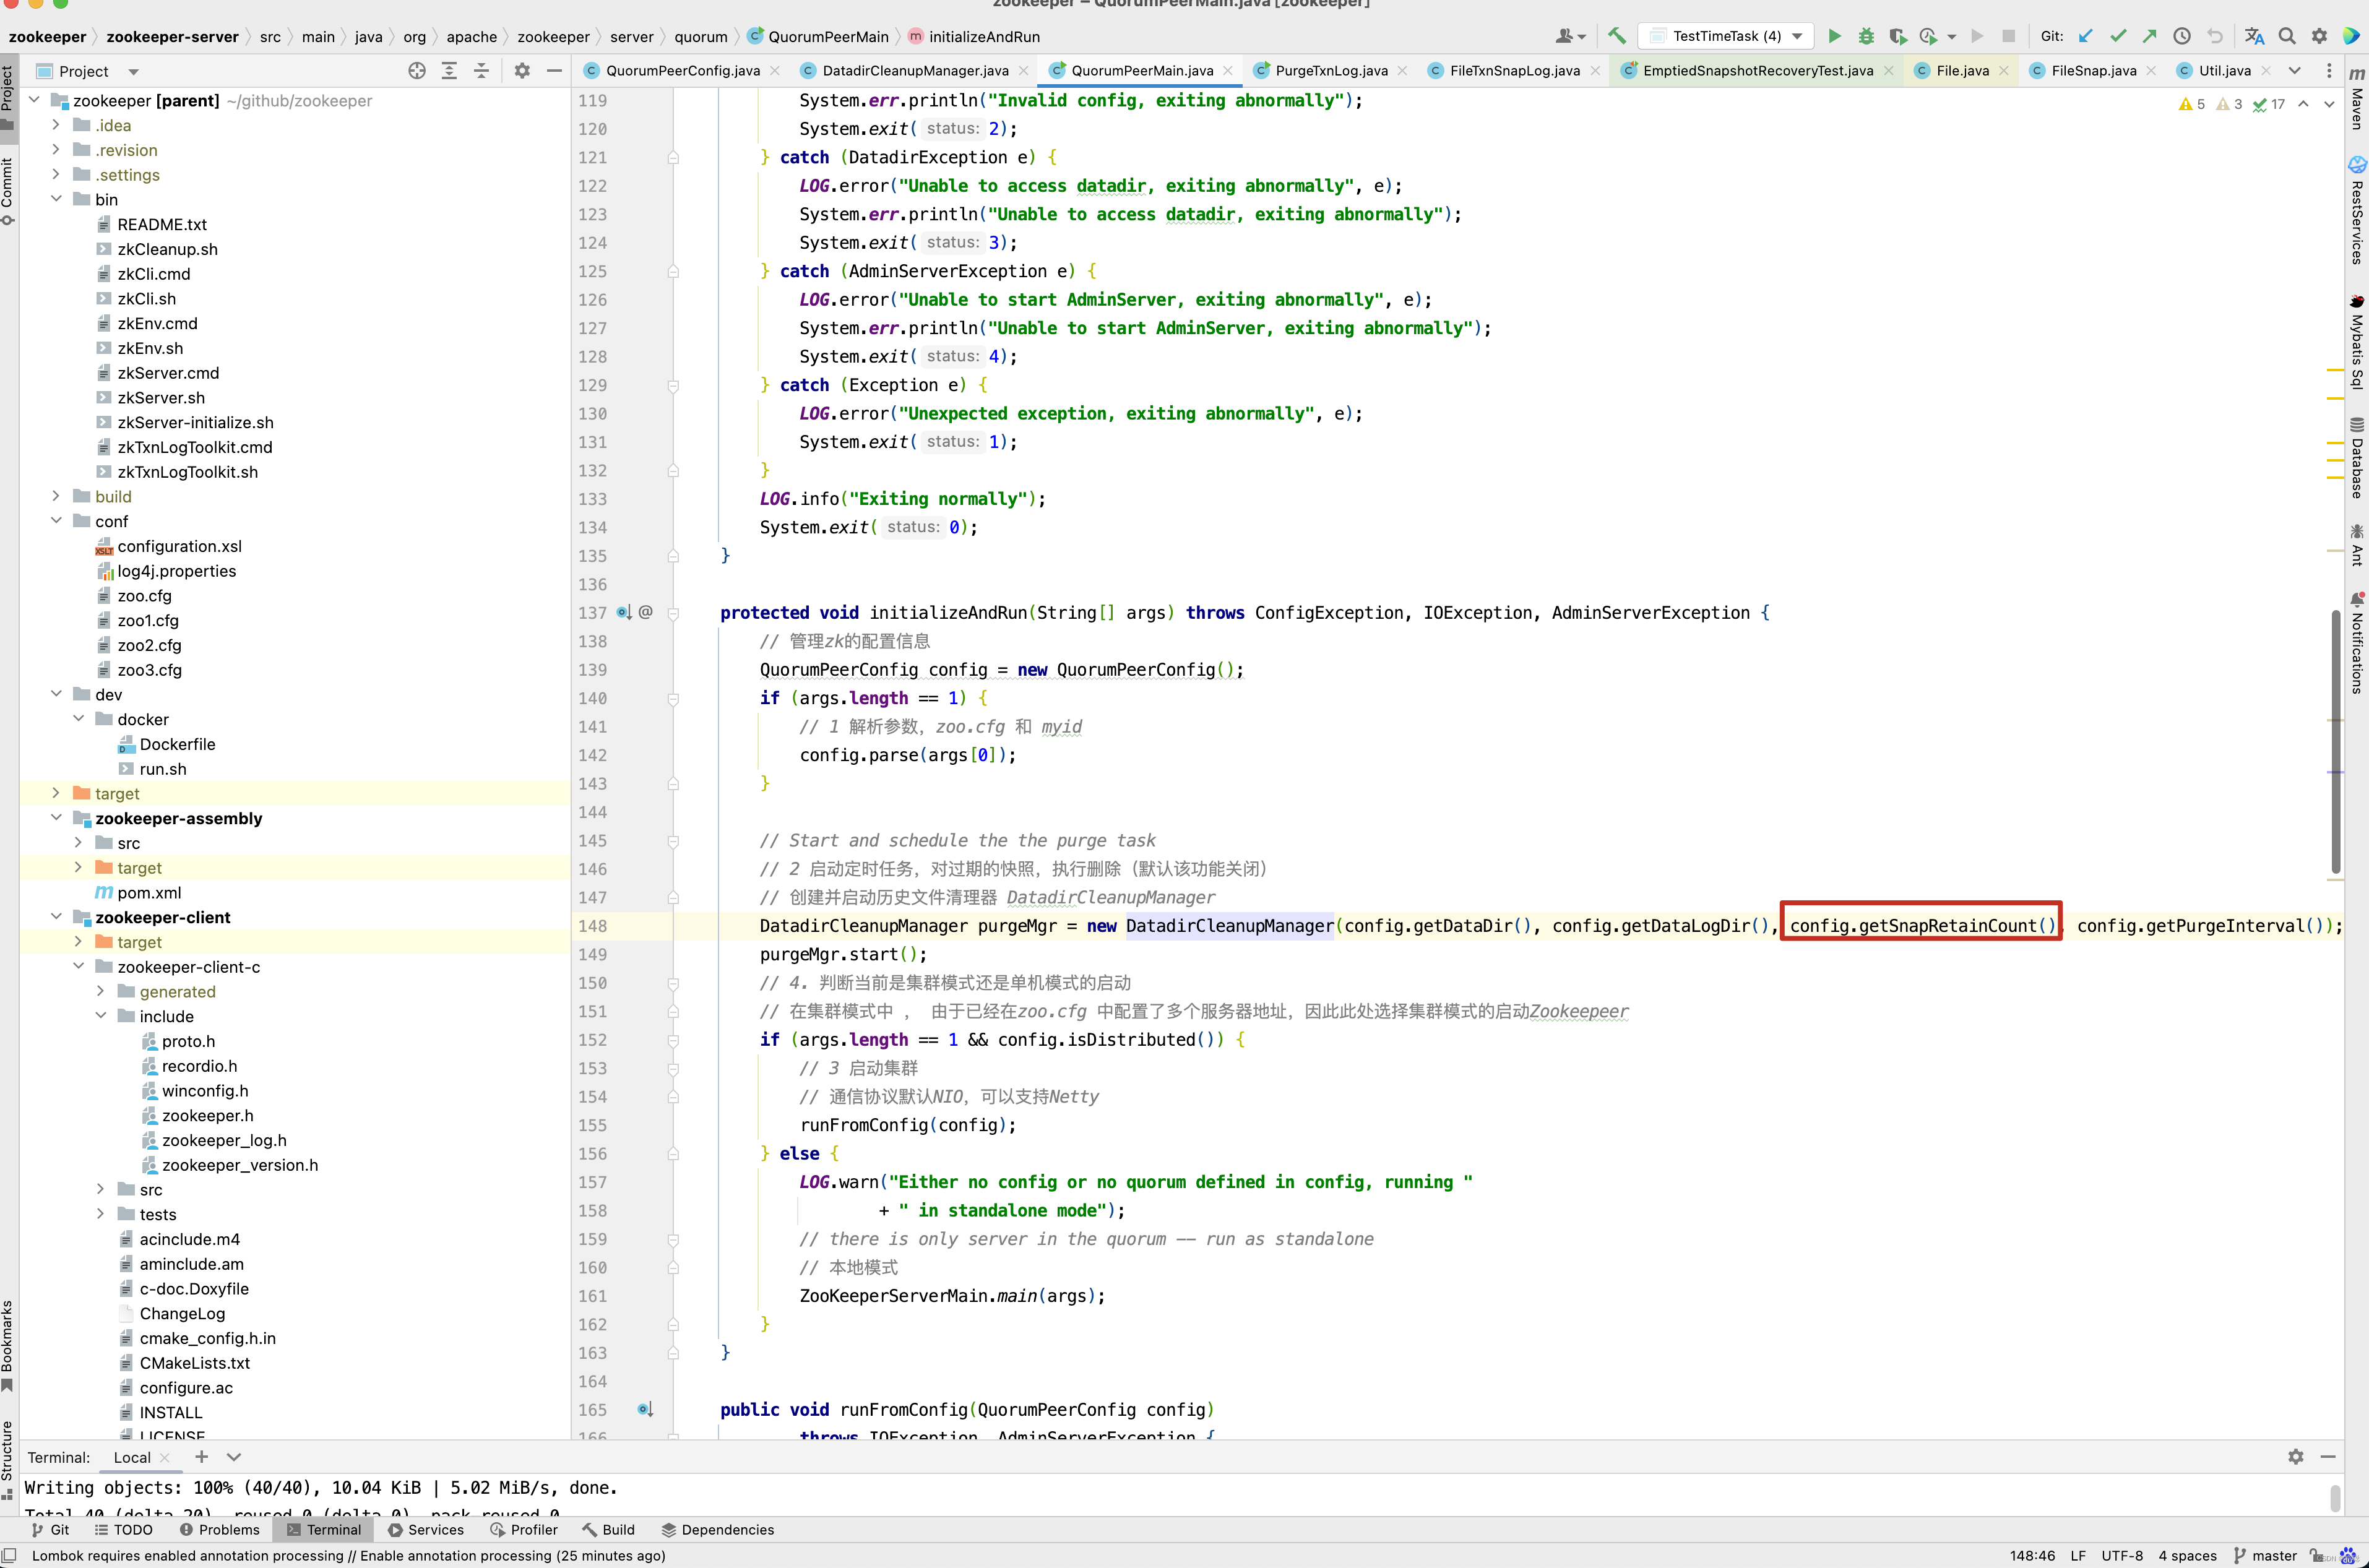The height and width of the screenshot is (1568, 2369).
Task: Click the Git commit checkmark icon
Action: (2118, 36)
